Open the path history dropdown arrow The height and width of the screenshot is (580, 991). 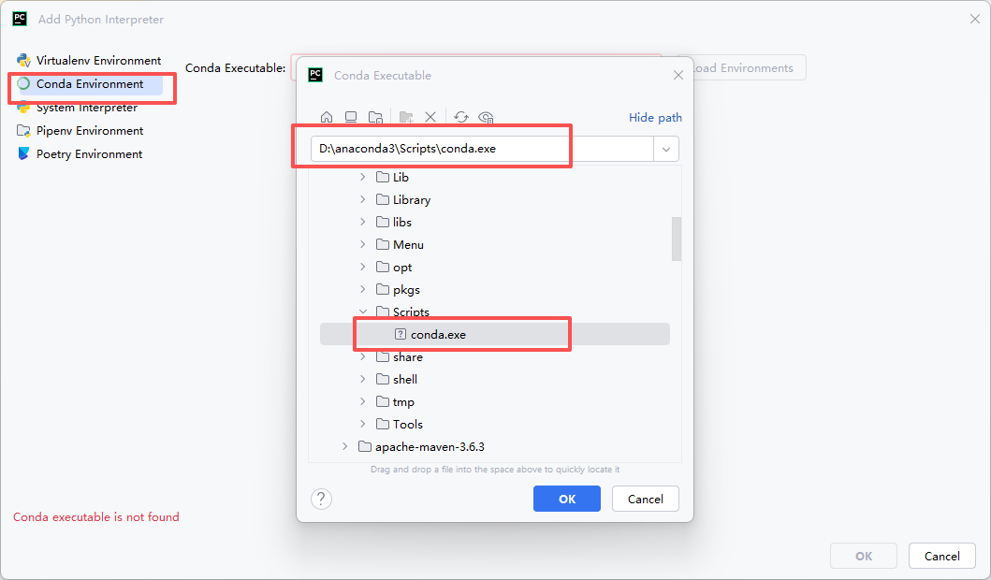click(666, 149)
